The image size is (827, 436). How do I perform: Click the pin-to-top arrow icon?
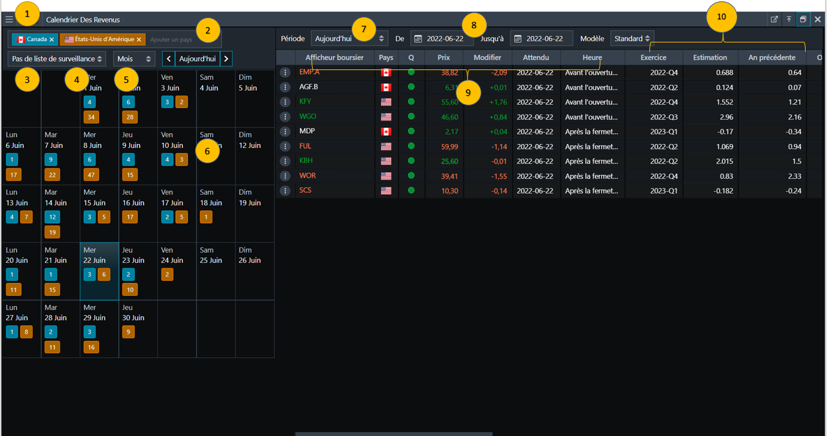(x=788, y=20)
